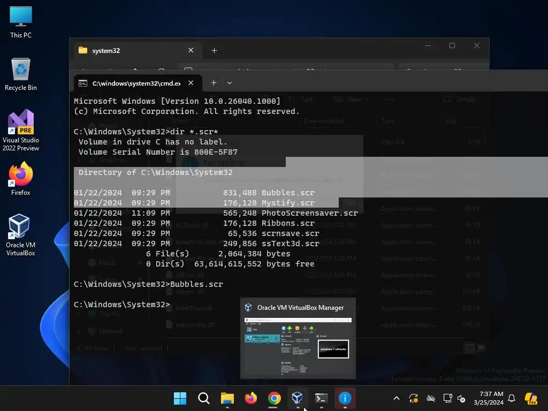This screenshot has height=411, width=548.
Task: Open the notifications bell
Action: point(512,398)
